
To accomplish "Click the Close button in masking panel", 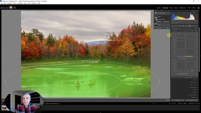I will click(x=196, y=77).
